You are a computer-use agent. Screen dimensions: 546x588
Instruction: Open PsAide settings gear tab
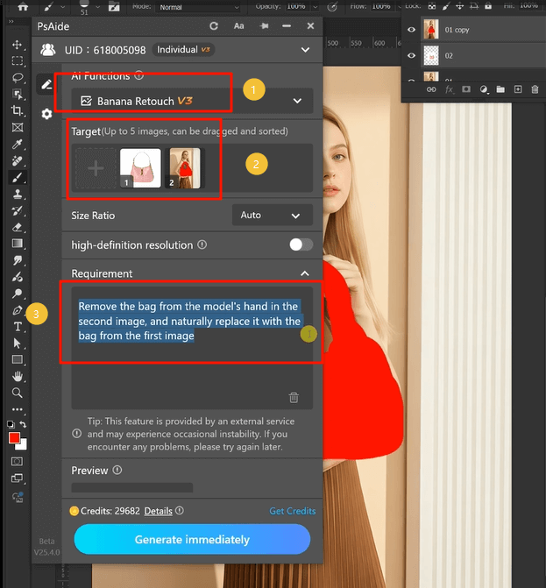point(46,114)
